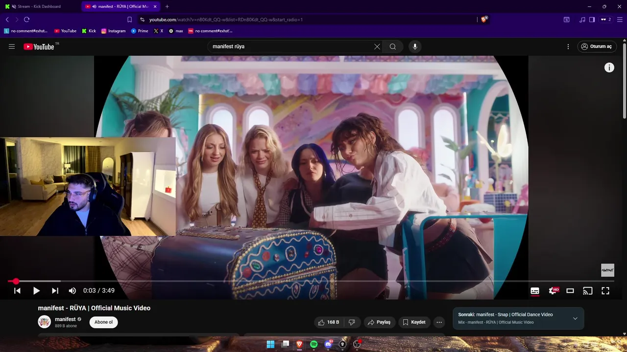View site information icon in the address bar
Screen dimensions: 627x352
(142, 20)
